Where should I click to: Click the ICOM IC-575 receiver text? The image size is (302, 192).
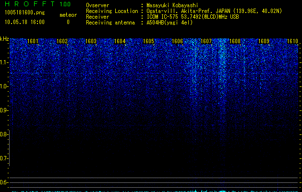coord(193,17)
